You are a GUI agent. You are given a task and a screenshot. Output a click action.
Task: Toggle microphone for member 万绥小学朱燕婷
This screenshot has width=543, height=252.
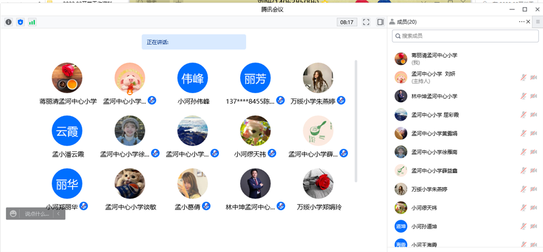coord(523,189)
